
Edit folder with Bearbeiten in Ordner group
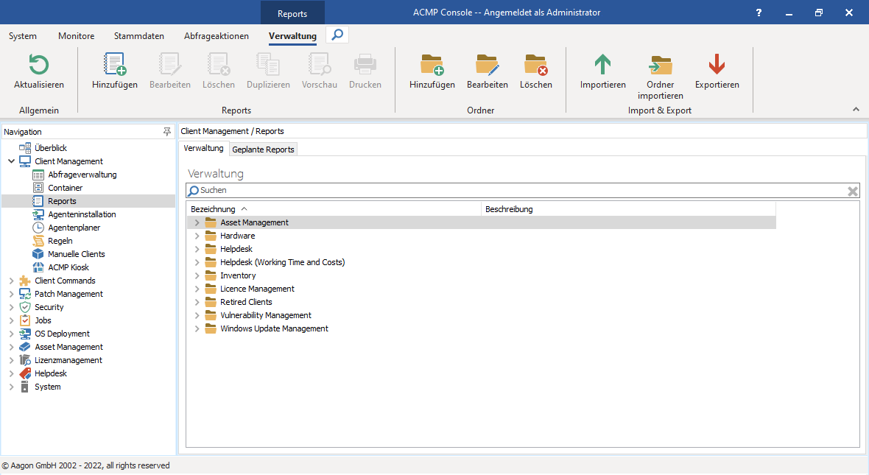[x=488, y=64]
